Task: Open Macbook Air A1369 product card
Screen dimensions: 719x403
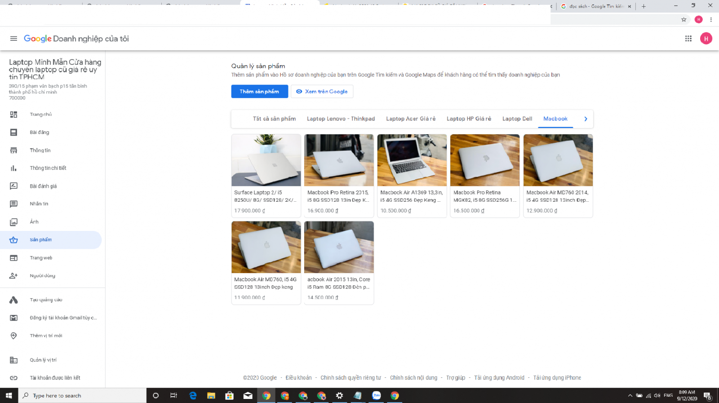Action: click(x=412, y=176)
